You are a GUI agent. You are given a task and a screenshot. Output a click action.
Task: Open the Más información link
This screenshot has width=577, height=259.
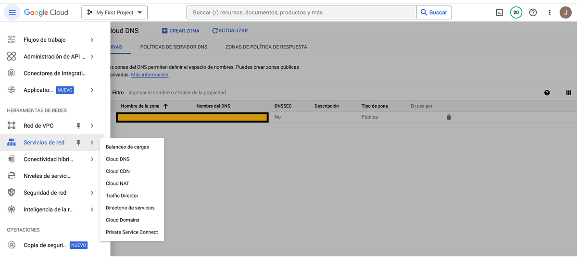point(150,75)
